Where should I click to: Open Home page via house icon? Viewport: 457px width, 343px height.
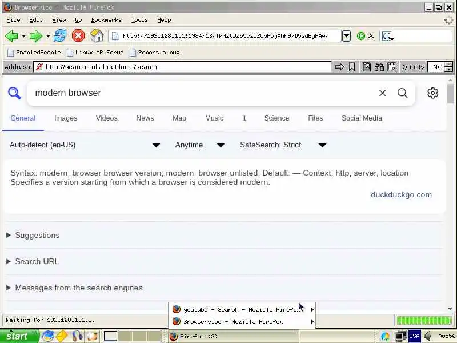point(97,36)
